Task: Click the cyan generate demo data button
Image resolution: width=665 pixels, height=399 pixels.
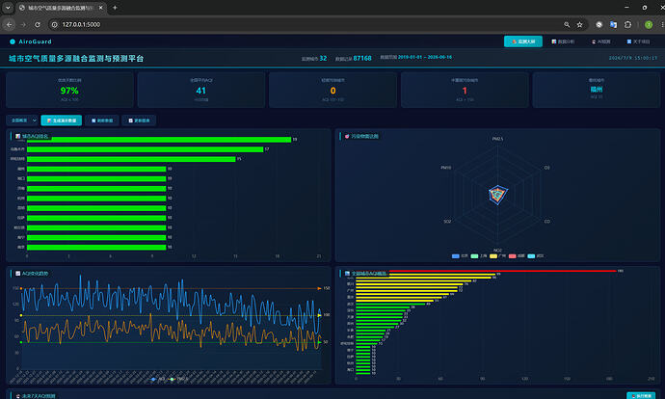Action: (x=62, y=120)
